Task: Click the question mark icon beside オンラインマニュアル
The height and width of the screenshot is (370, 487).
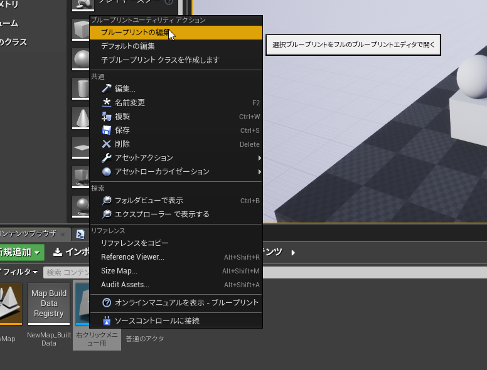Action: (107, 303)
